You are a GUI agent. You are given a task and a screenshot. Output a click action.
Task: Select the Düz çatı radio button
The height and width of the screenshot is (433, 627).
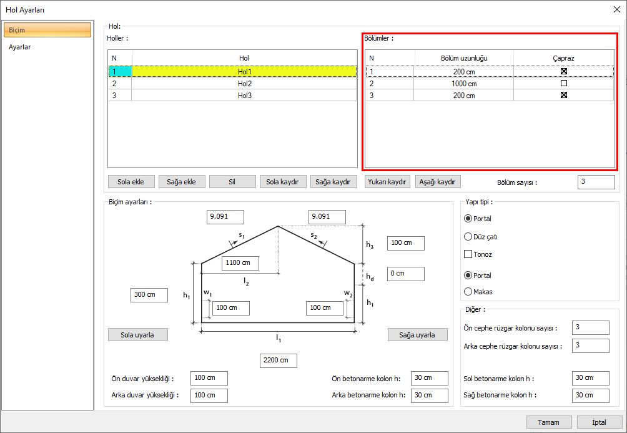pyautogui.click(x=468, y=237)
